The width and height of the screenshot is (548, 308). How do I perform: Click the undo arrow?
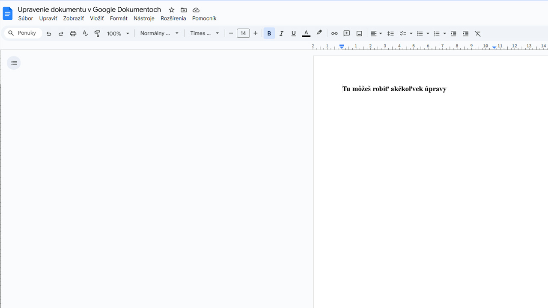49,33
